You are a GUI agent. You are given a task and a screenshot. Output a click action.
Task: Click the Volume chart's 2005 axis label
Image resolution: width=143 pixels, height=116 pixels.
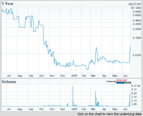point(74,109)
